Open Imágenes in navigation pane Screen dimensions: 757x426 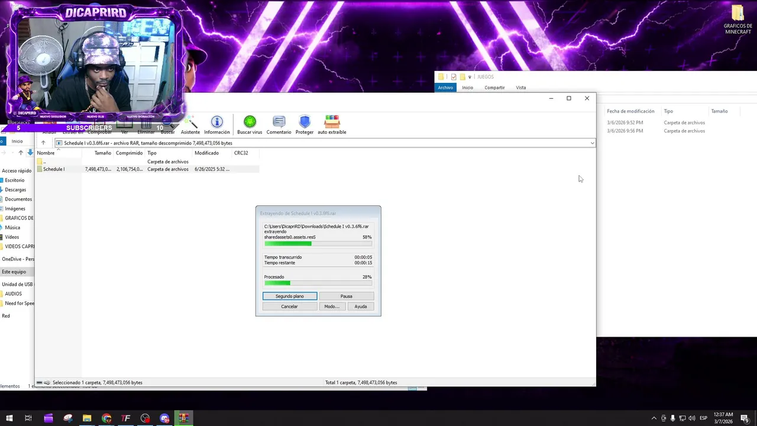coord(15,209)
